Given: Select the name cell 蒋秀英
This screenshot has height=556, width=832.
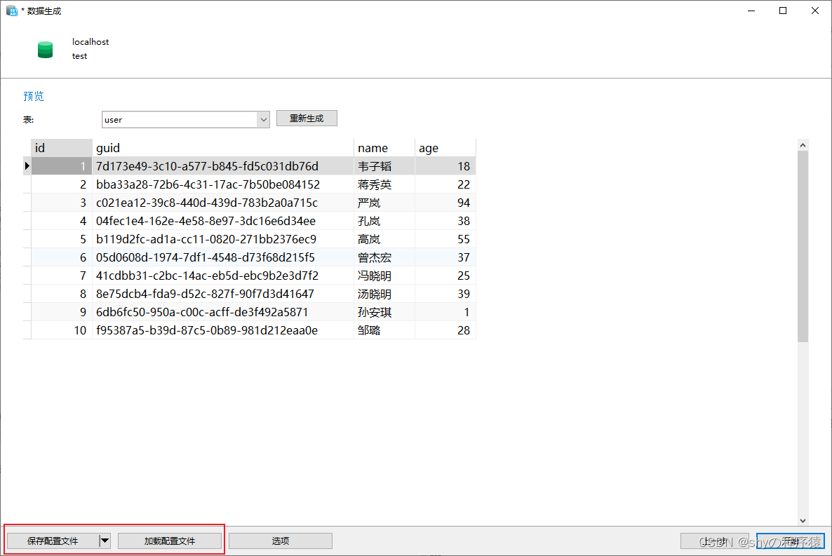Looking at the screenshot, I should pos(384,184).
